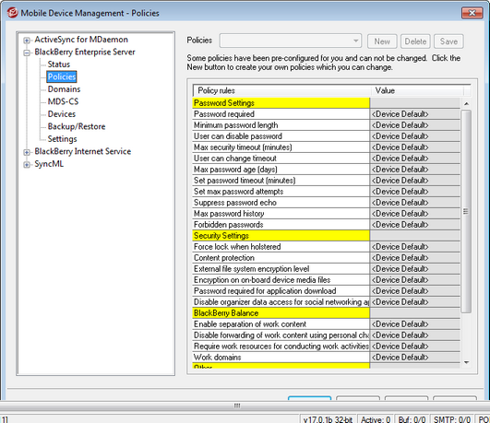Click the Value column header

[x=417, y=90]
